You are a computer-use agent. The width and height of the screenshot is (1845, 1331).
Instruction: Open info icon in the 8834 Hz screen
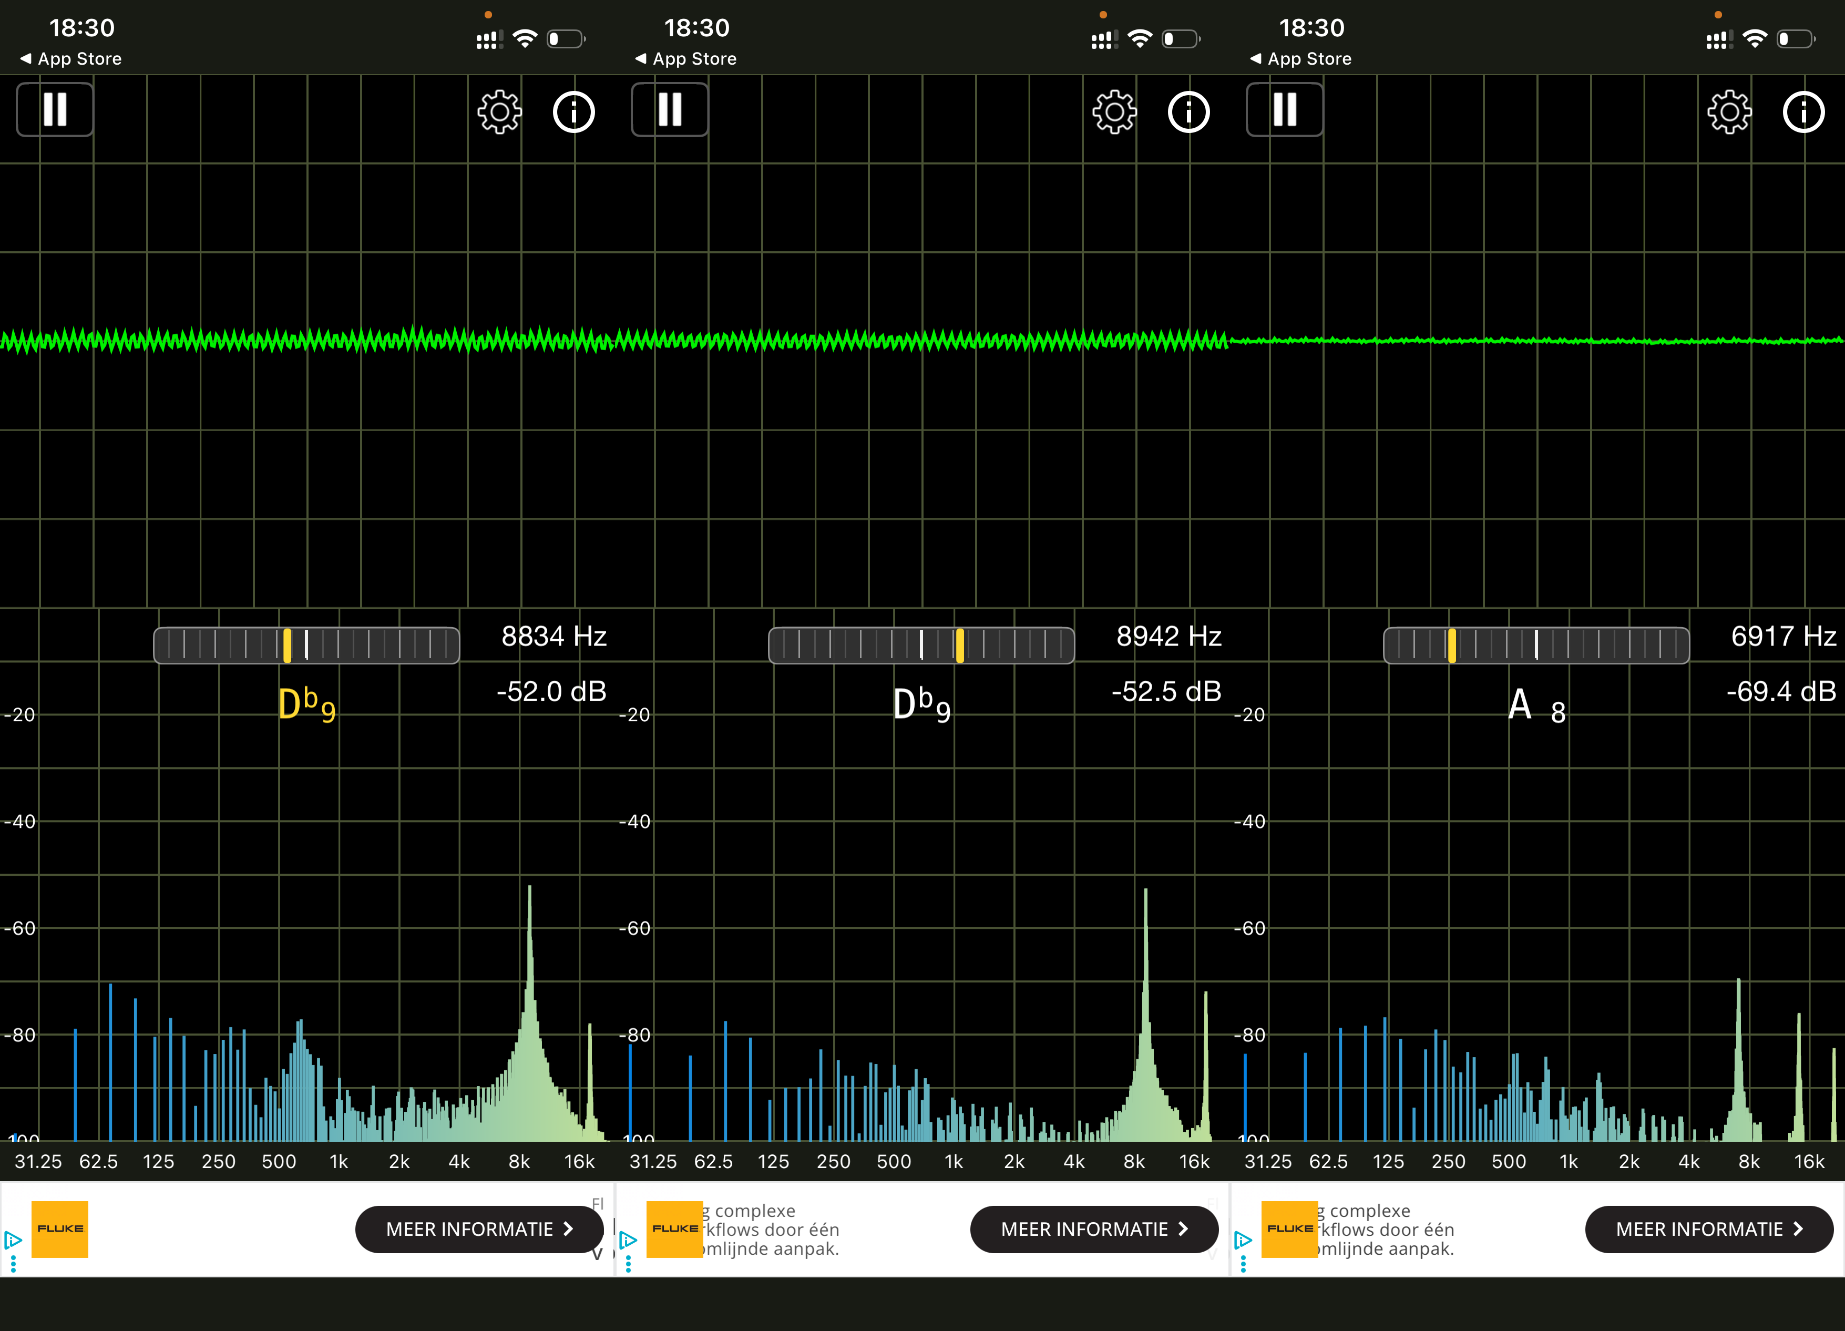[x=575, y=111]
